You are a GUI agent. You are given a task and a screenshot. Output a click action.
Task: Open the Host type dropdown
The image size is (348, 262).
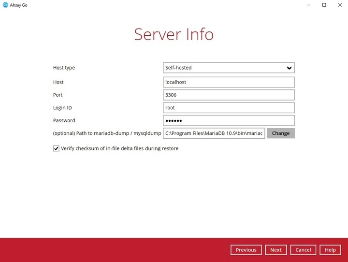(x=229, y=68)
